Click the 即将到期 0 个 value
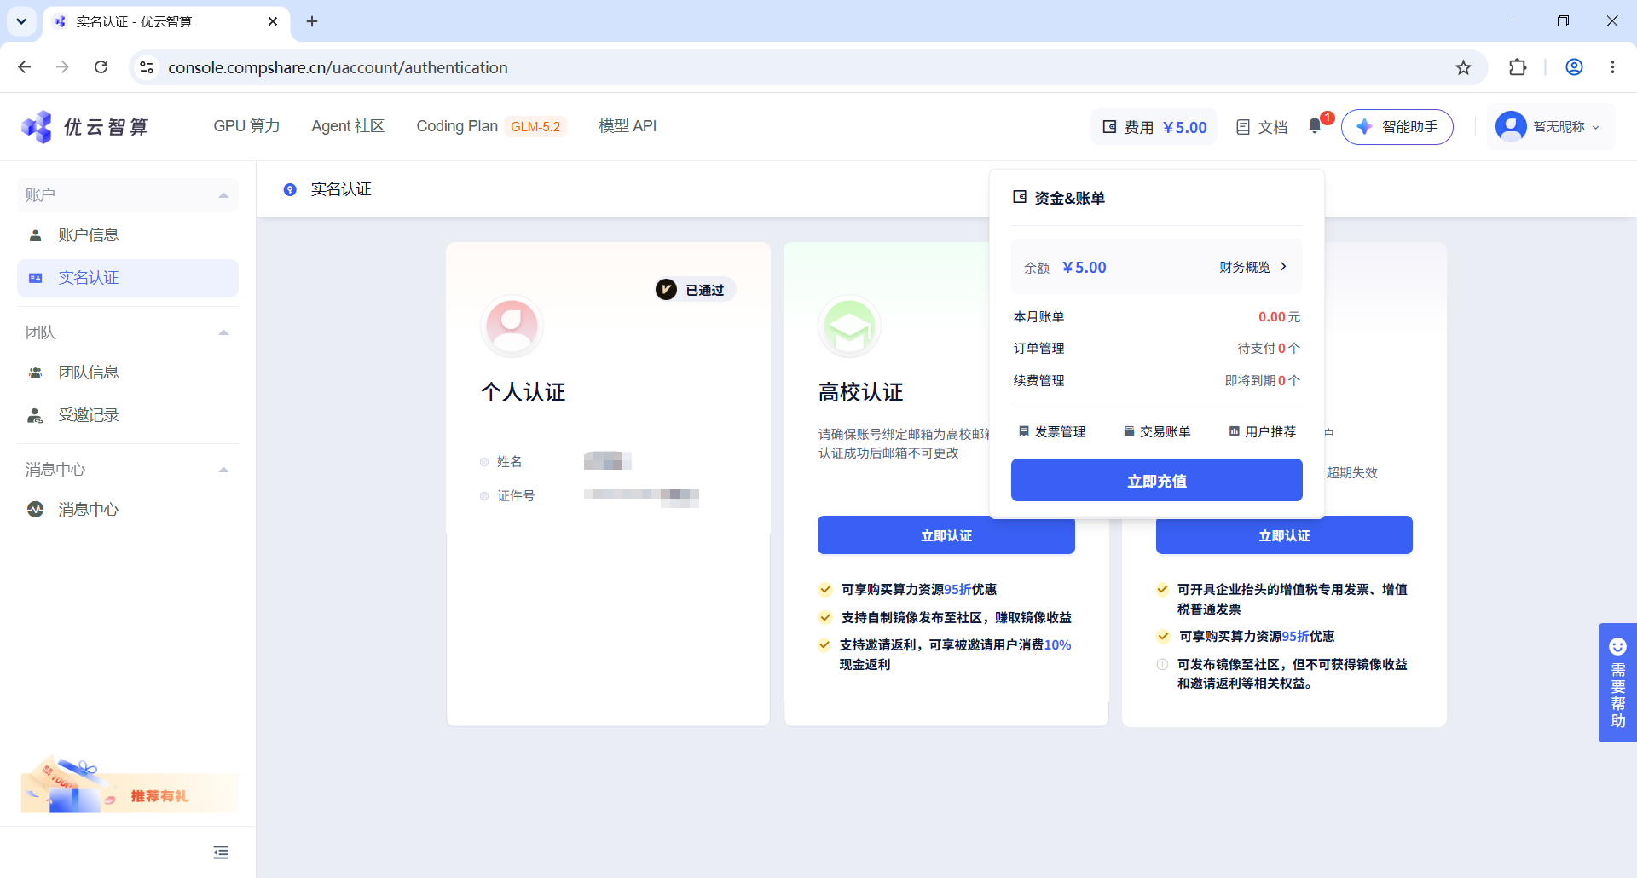The width and height of the screenshot is (1637, 878). [x=1263, y=380]
